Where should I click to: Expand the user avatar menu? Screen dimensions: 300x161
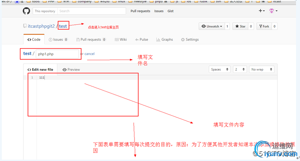[273, 11]
